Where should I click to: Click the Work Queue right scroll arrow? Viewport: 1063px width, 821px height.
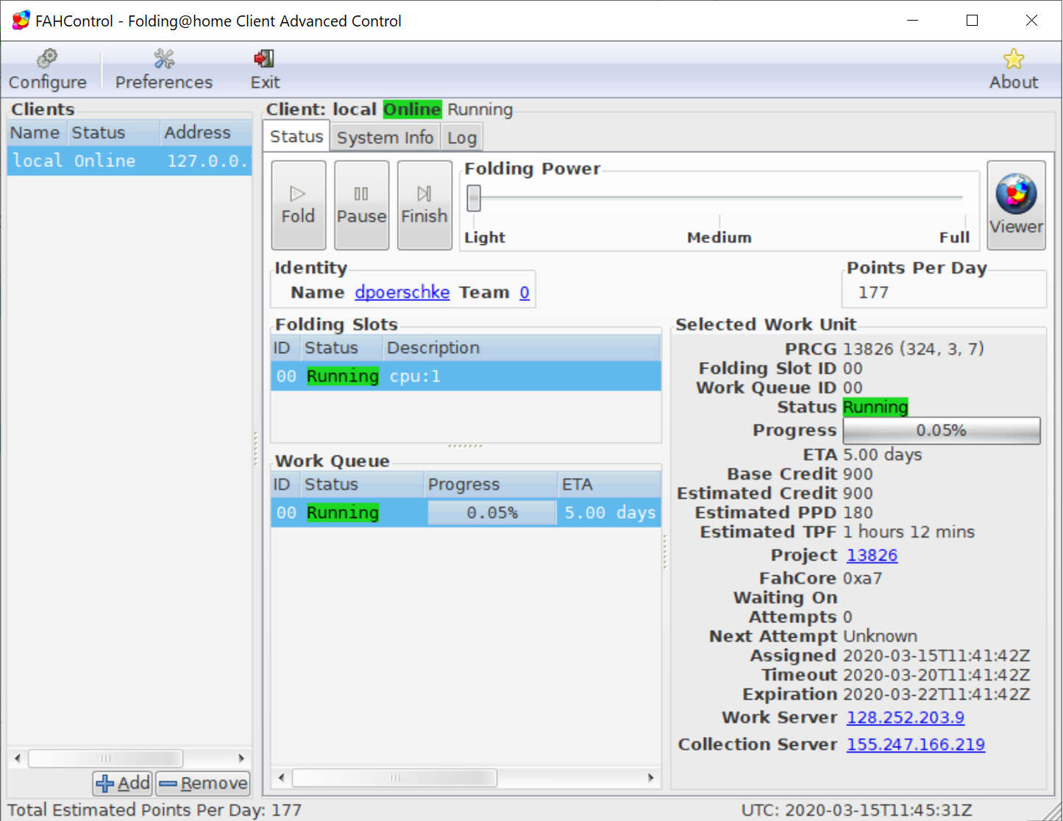point(651,778)
